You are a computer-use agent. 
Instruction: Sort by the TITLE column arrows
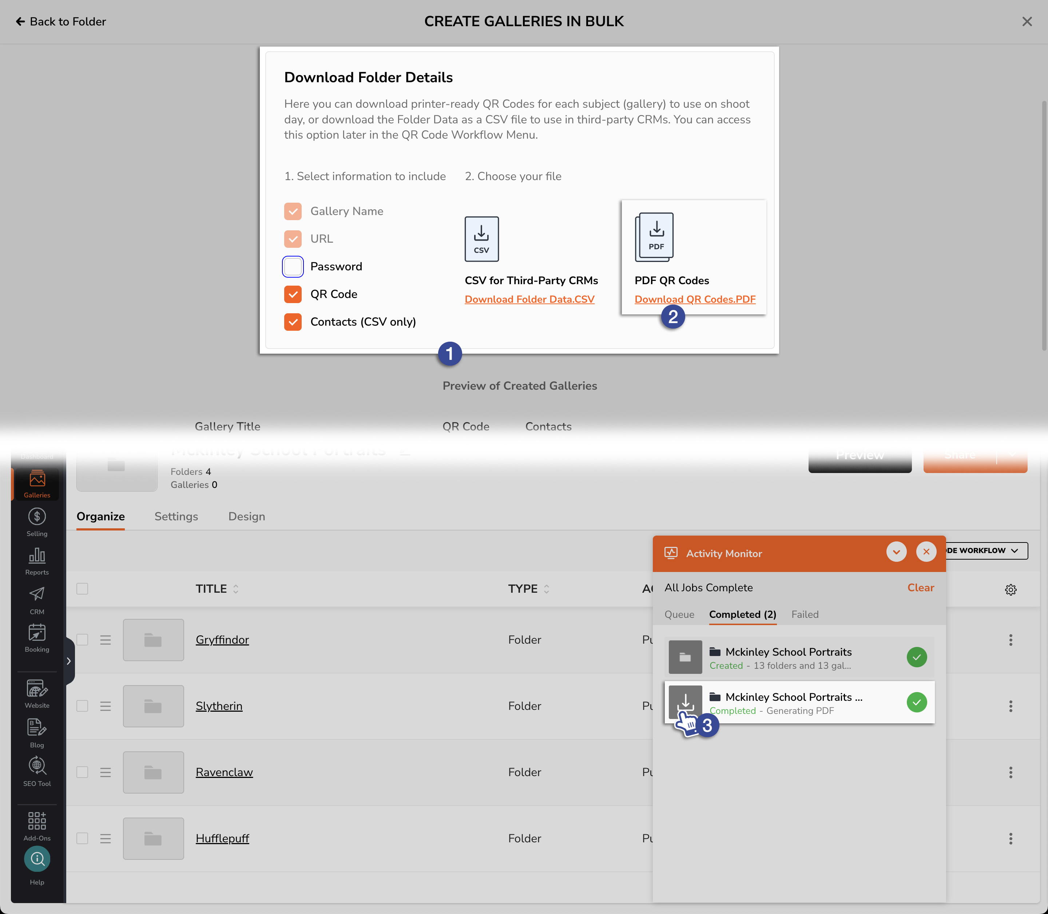(235, 589)
